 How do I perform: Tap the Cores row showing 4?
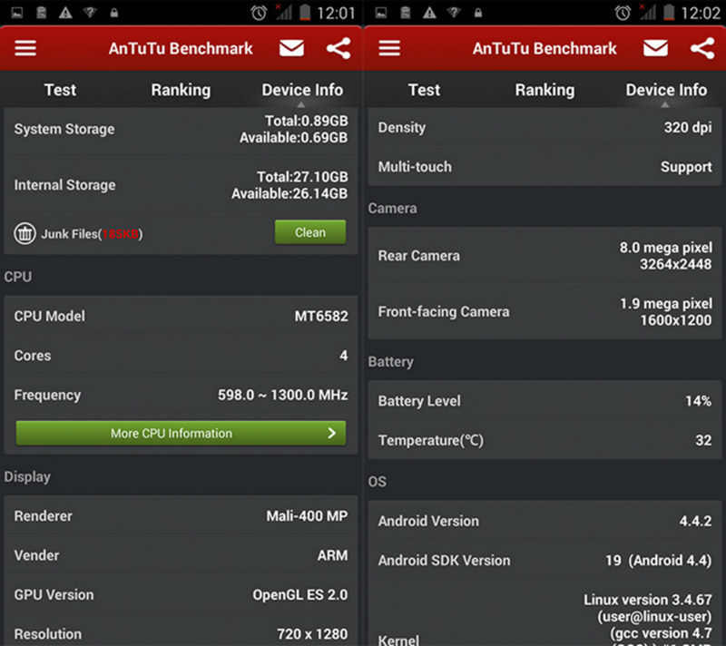click(181, 356)
